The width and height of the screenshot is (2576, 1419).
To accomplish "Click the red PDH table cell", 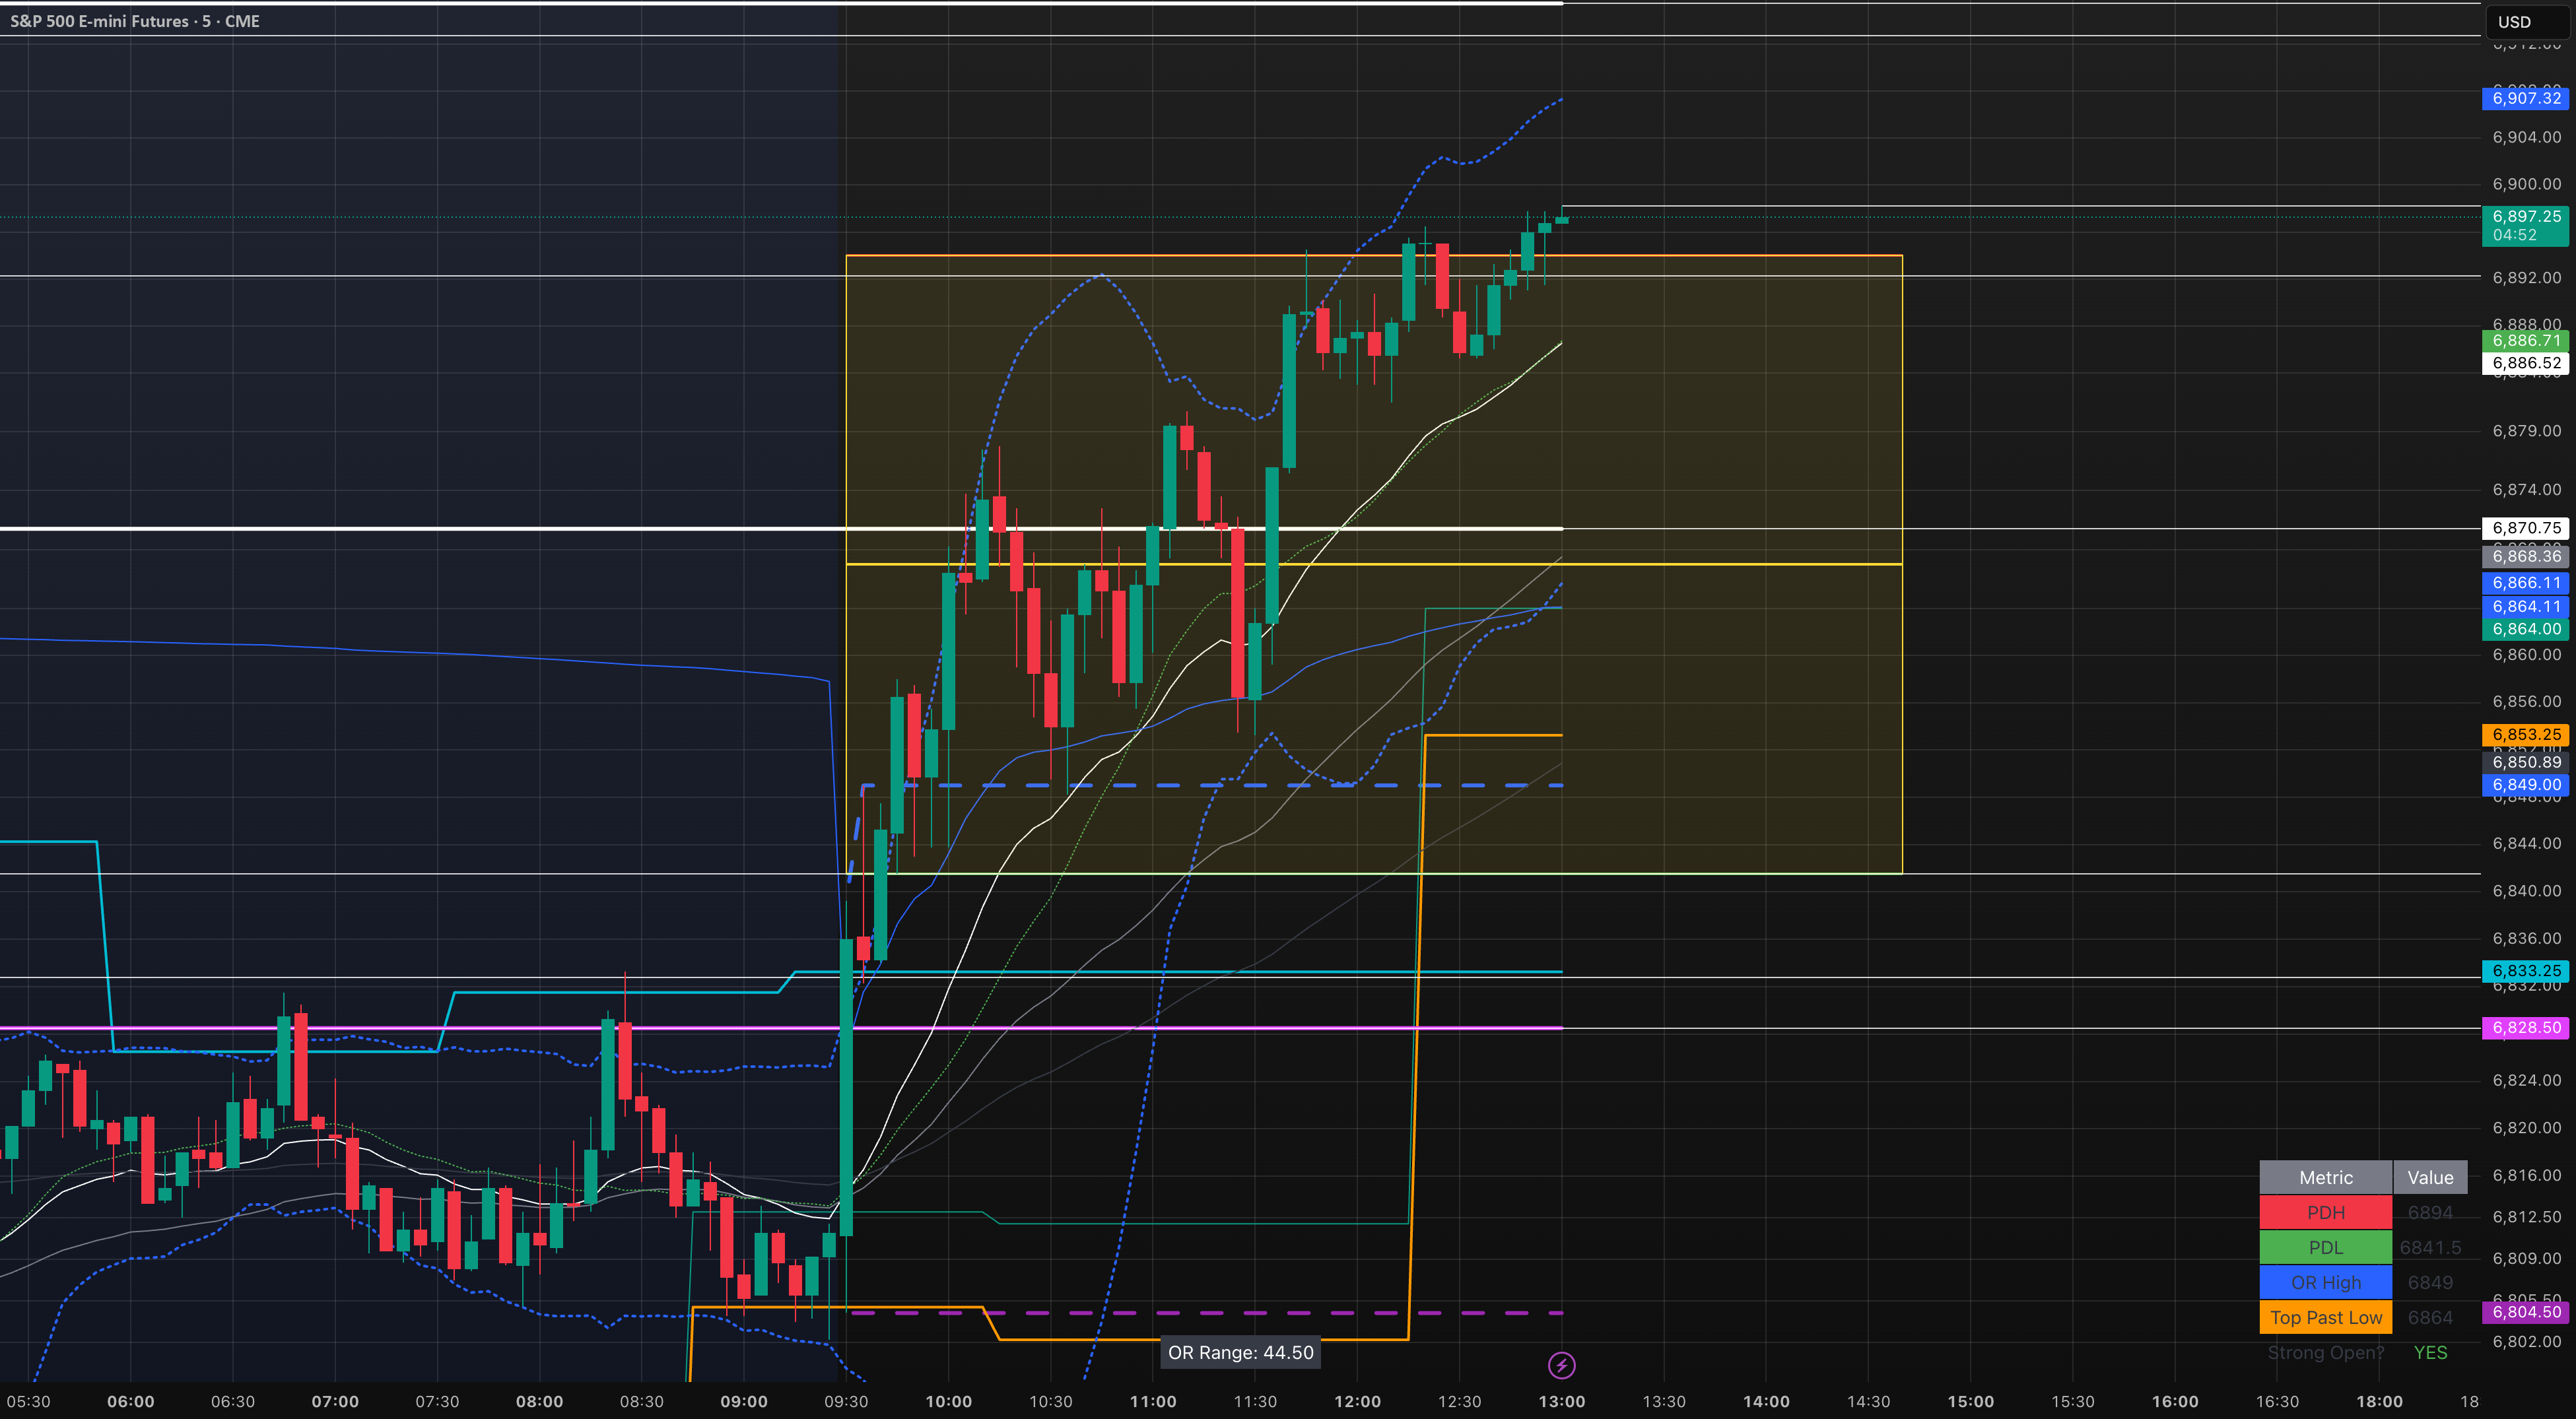I will [2325, 1213].
